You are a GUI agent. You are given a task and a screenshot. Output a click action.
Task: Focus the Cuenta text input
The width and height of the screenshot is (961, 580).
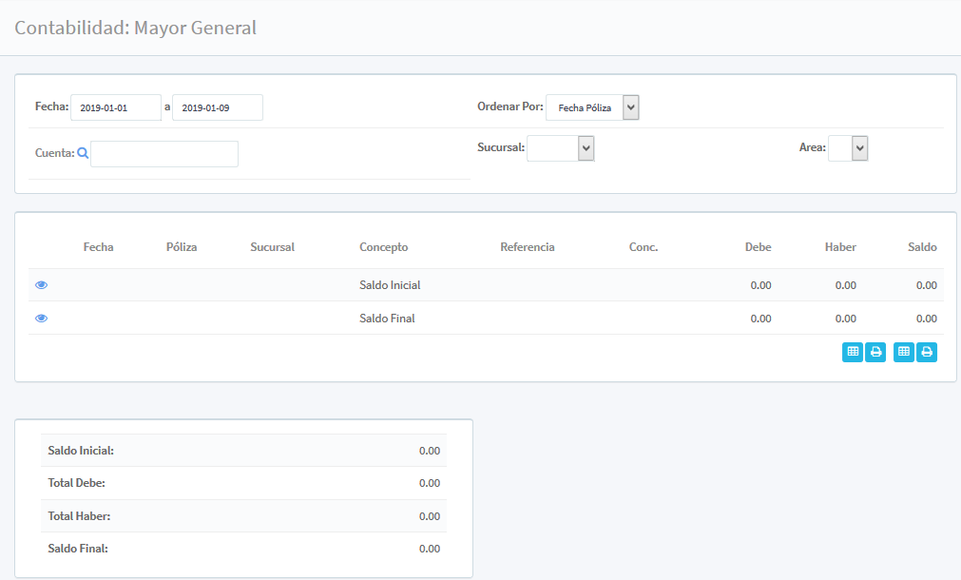point(163,154)
